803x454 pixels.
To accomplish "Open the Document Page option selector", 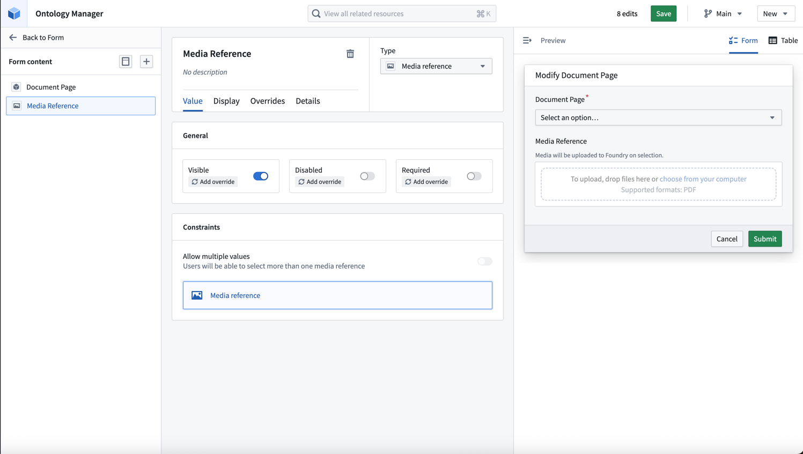I will [x=658, y=117].
